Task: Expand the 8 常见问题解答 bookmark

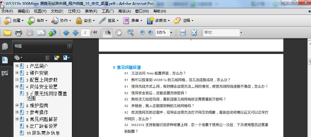Action: [17, 119]
